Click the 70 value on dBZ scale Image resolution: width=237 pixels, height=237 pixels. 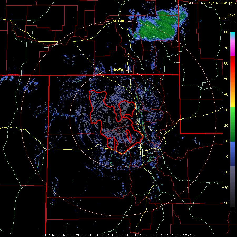point(226,48)
